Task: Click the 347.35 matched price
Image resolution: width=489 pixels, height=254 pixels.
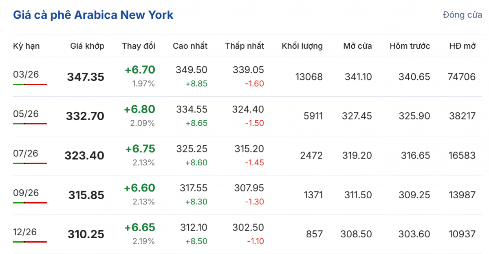Action: 86,77
